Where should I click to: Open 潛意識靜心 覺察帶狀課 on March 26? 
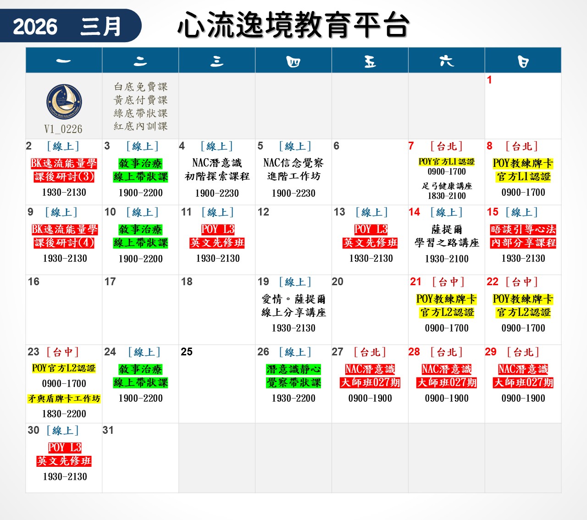(293, 376)
